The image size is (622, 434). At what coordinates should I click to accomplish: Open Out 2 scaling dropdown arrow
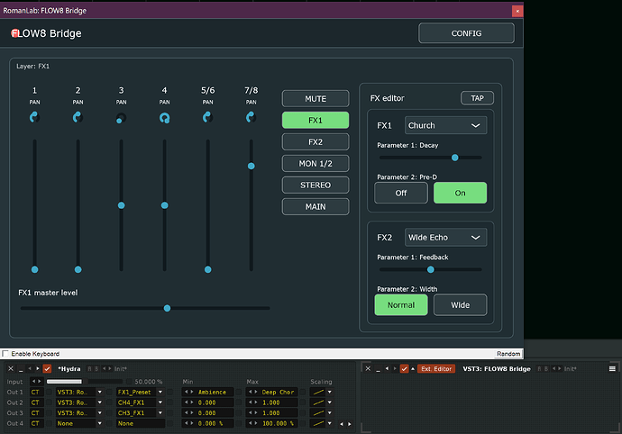(329, 402)
